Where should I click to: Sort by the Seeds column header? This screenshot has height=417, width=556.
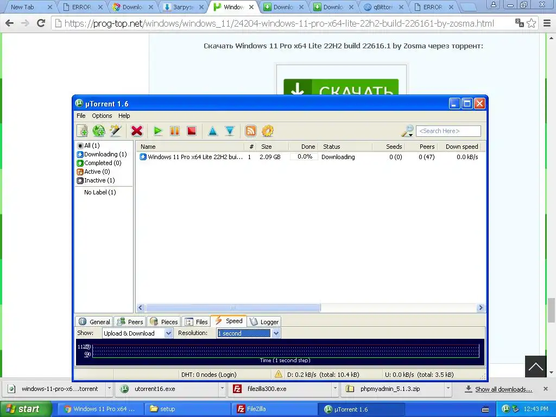click(x=389, y=147)
